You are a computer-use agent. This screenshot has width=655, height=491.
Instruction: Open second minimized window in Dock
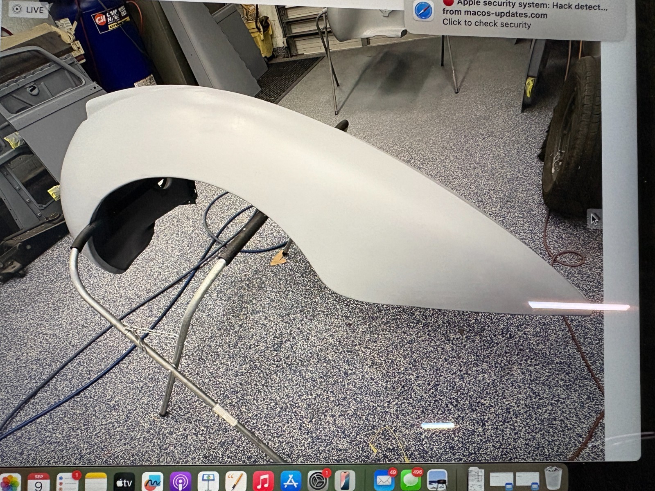pyautogui.click(x=527, y=480)
